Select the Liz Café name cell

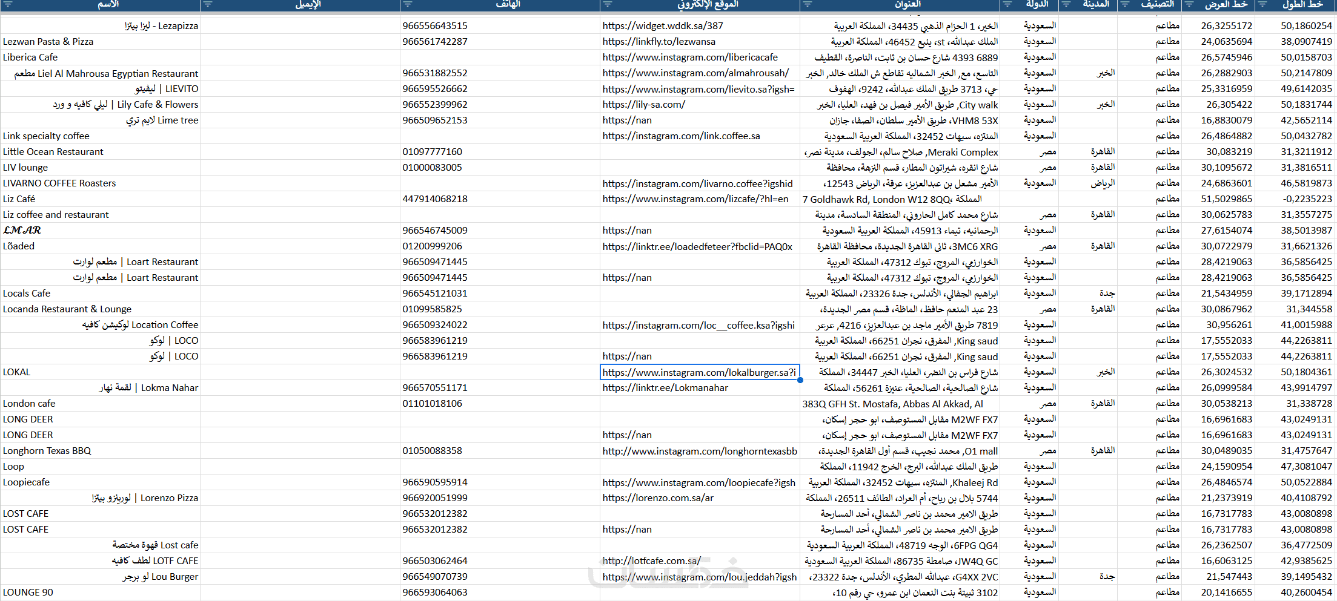click(x=101, y=199)
